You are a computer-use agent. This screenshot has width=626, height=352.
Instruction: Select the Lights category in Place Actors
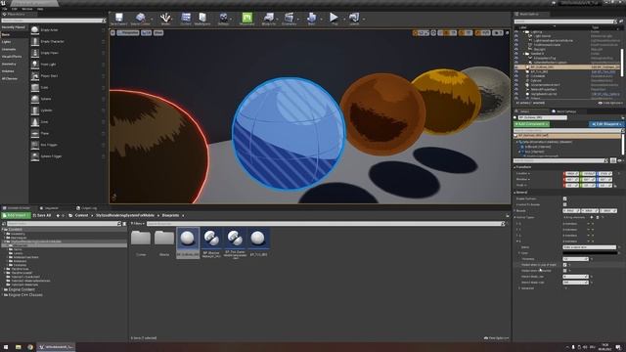6,42
